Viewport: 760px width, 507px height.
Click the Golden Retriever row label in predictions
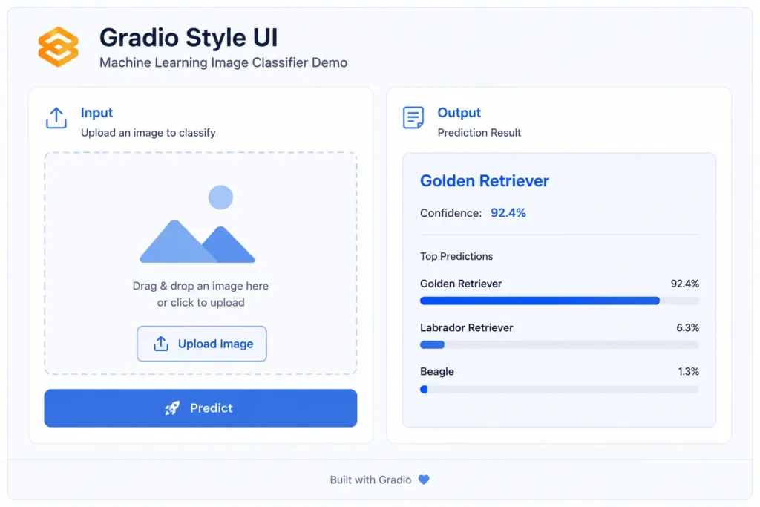(x=461, y=284)
